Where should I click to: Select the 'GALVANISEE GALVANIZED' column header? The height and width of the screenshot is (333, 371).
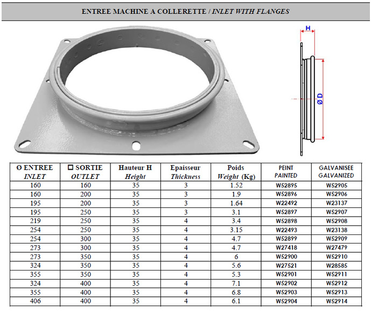[x=336, y=172]
